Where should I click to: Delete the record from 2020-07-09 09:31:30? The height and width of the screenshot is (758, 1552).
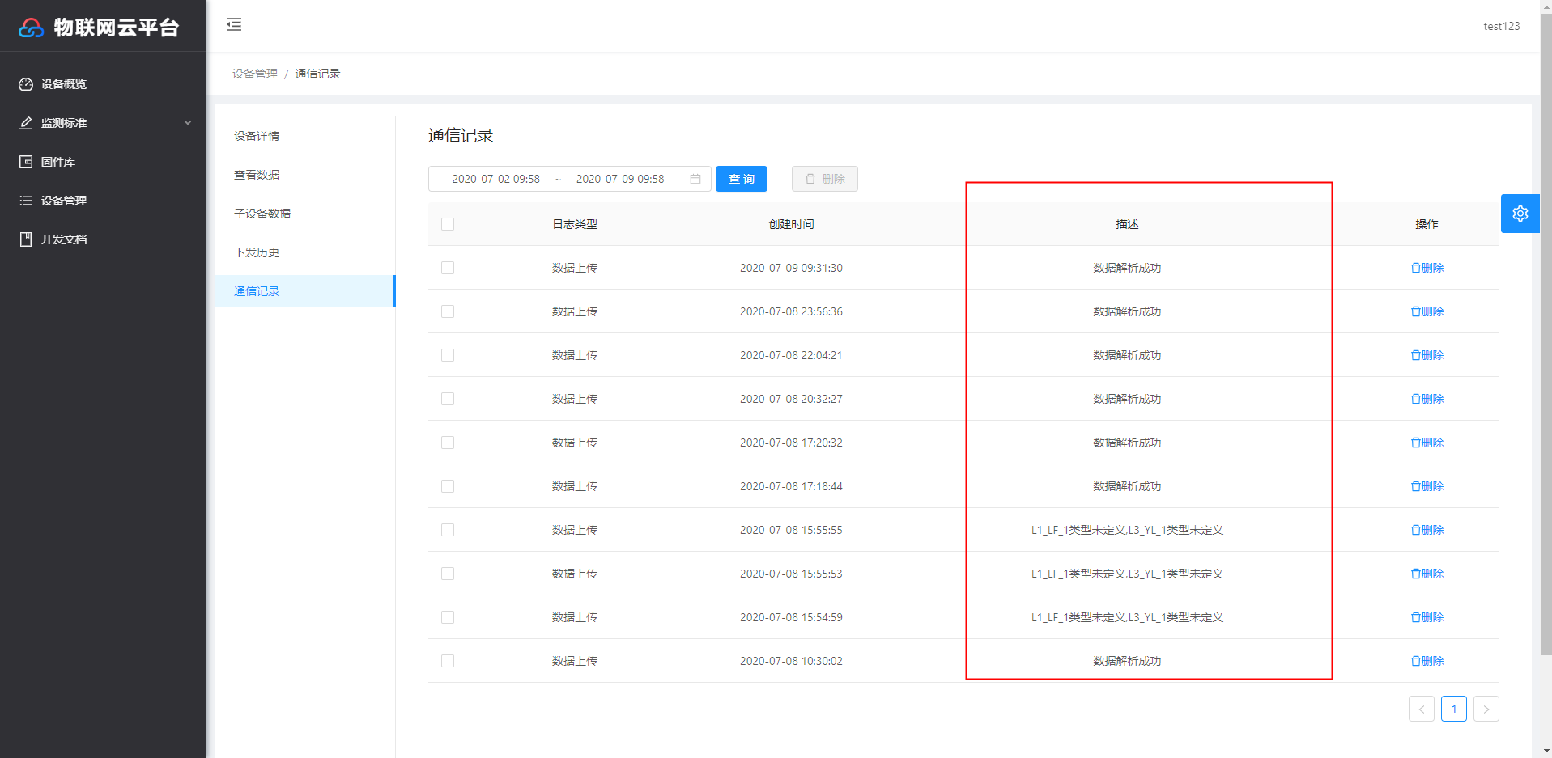[1427, 268]
